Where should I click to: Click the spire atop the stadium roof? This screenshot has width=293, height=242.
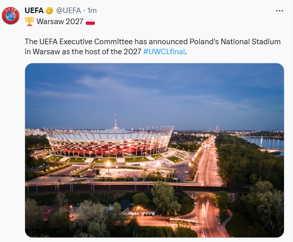115,121
